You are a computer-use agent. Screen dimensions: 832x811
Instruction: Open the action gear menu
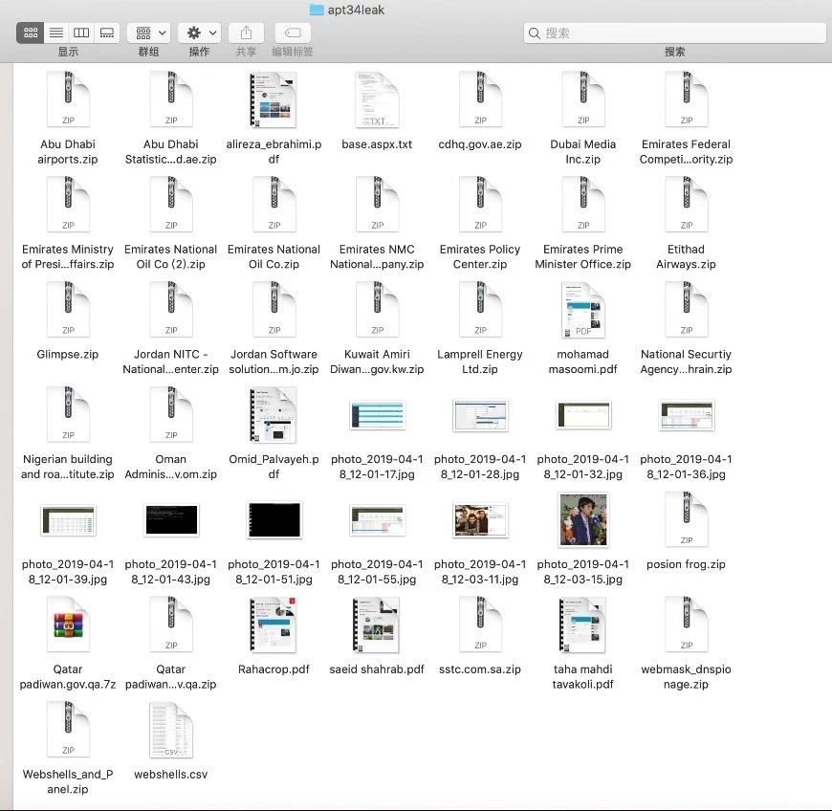pos(199,33)
